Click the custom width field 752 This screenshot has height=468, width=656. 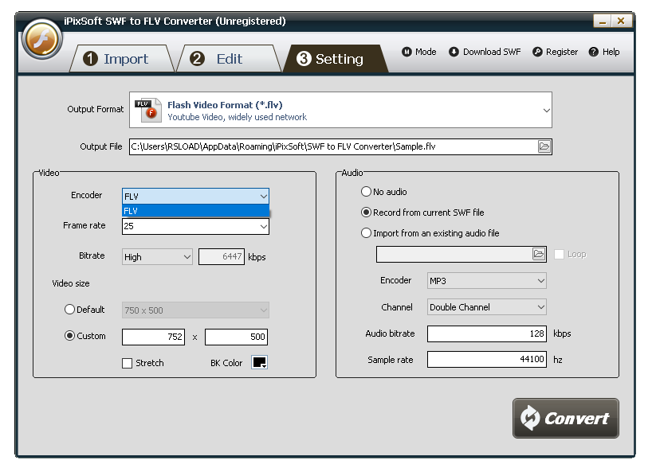(153, 337)
